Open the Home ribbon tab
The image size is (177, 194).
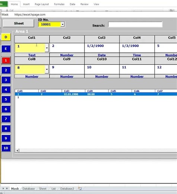pyautogui.click(x=14, y=4)
